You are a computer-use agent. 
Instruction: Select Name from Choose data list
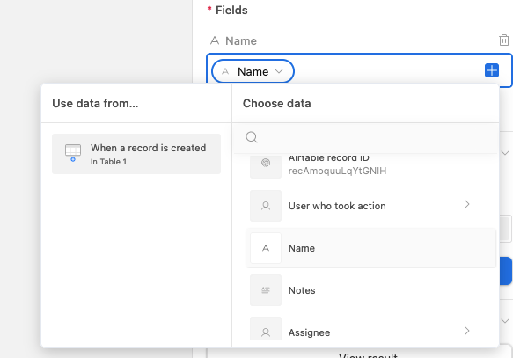(x=371, y=248)
